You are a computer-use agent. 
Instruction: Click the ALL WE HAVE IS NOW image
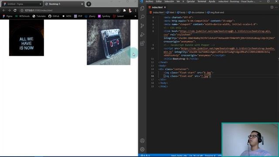(27, 38)
